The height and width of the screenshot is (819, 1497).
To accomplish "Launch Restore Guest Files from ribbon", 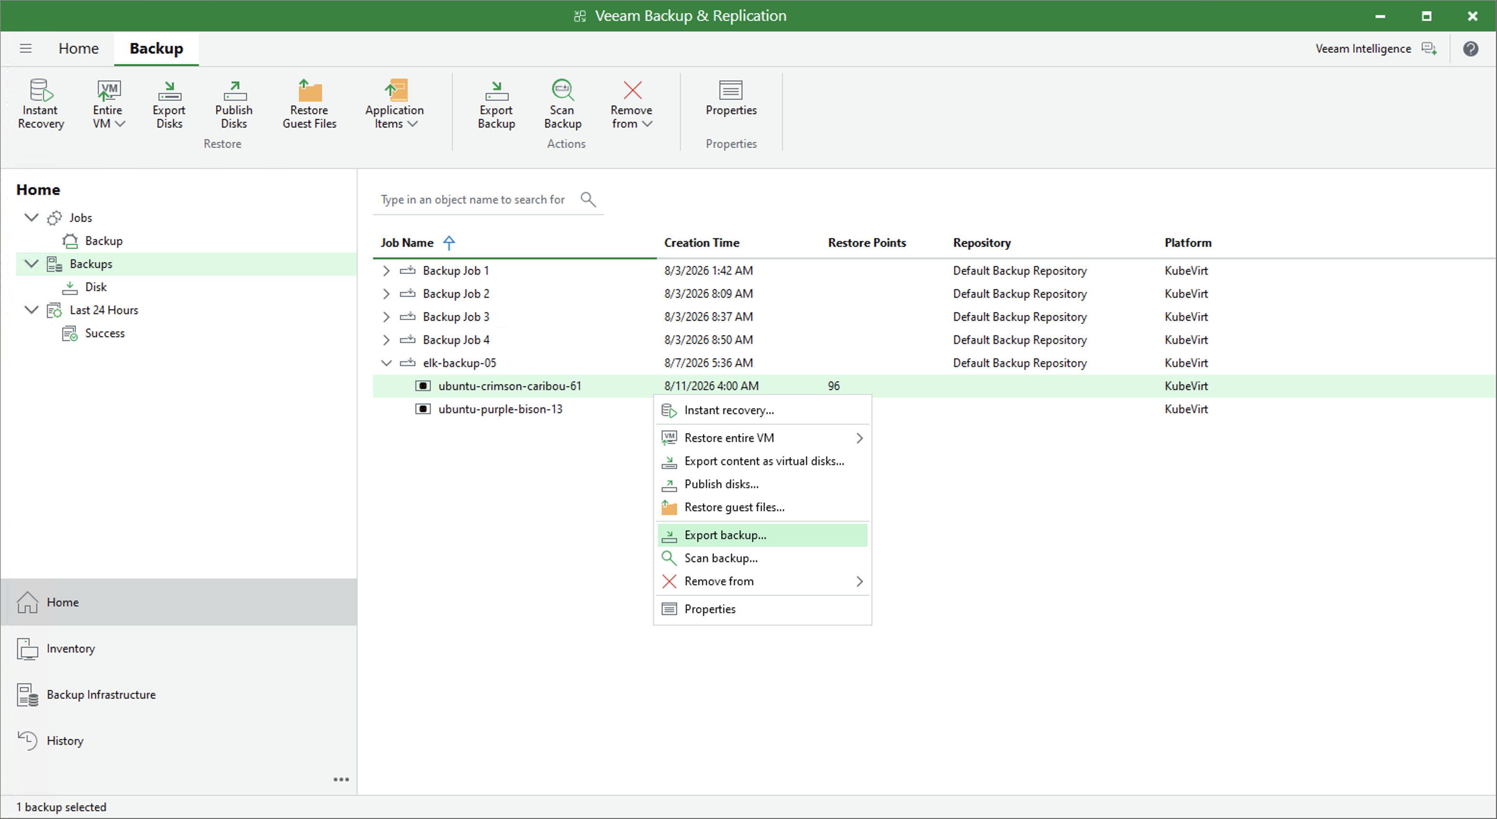I will pyautogui.click(x=309, y=104).
